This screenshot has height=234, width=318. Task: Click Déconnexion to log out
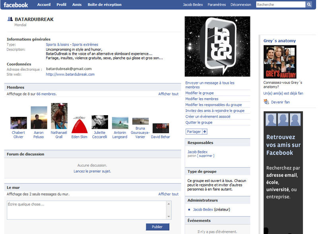click(241, 4)
